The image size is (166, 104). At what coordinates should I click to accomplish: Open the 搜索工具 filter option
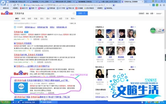pos(72,23)
